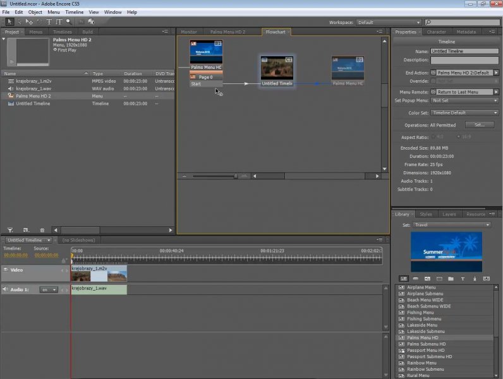Click the Set... operations button
Screen dimensions: 503x379
(x=479, y=125)
